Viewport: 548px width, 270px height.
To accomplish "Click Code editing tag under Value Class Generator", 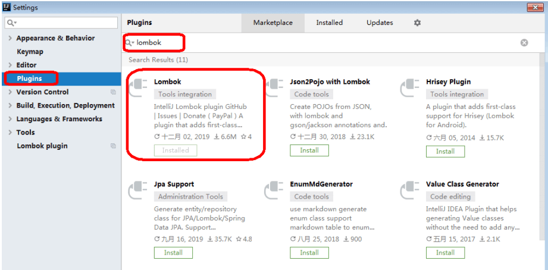I will (x=450, y=197).
